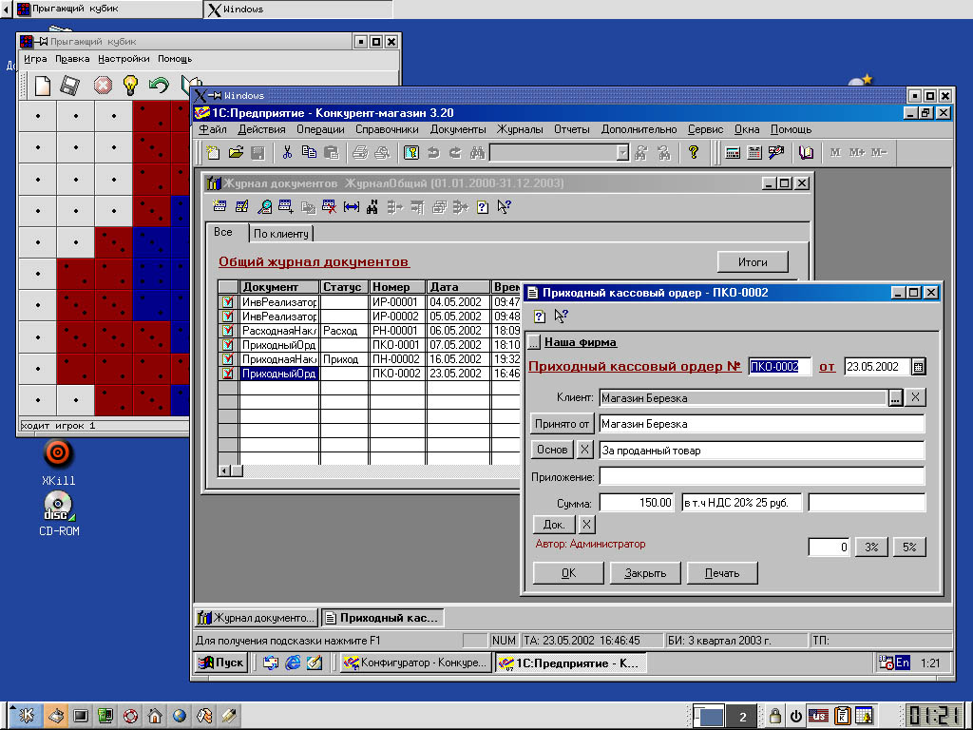Click Док. button in cash order
This screenshot has width=973, height=730.
pos(554,525)
